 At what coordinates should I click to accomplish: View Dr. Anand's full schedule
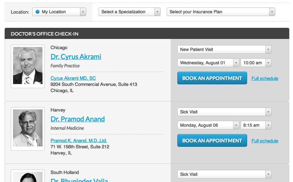(x=264, y=141)
